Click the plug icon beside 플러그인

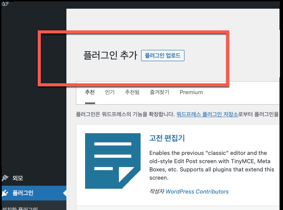tap(5, 193)
